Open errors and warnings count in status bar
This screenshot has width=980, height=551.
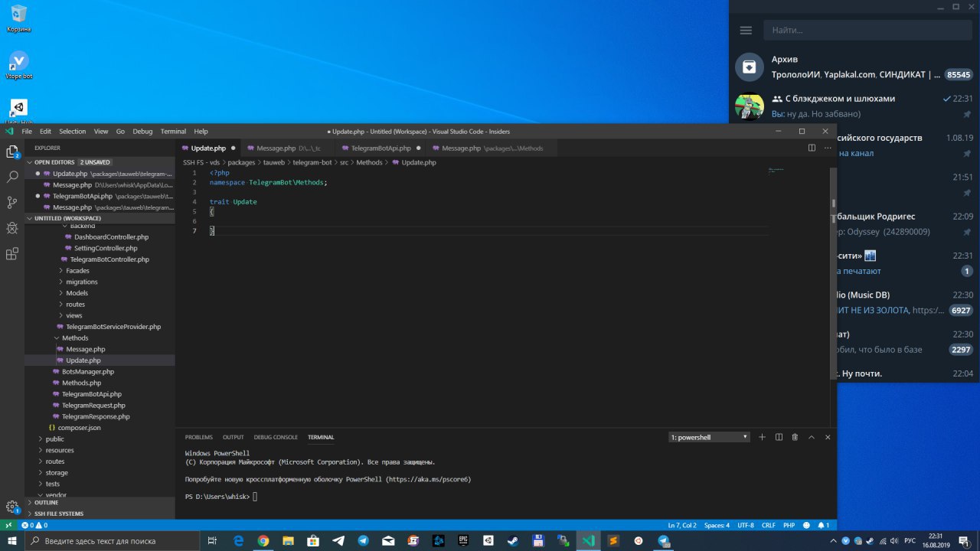[x=34, y=526]
